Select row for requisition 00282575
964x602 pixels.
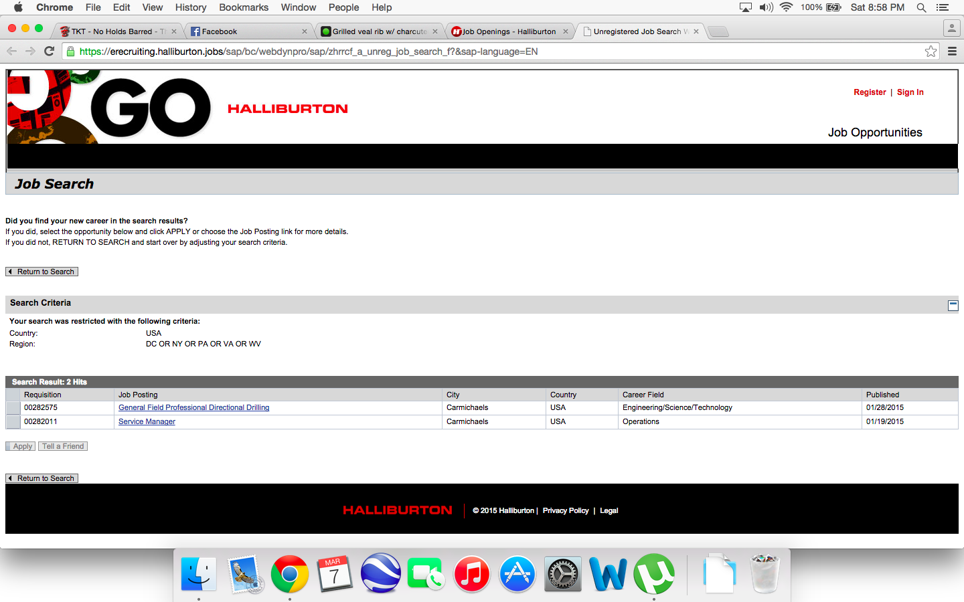click(13, 408)
